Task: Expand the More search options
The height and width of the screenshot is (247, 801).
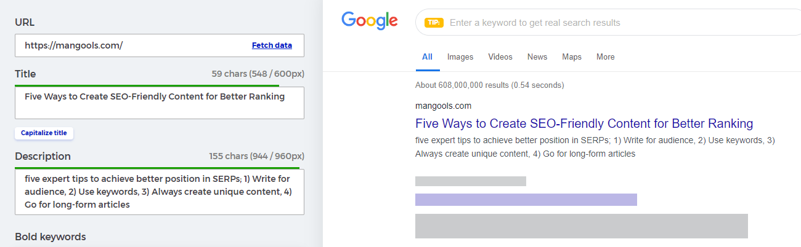Action: click(605, 57)
